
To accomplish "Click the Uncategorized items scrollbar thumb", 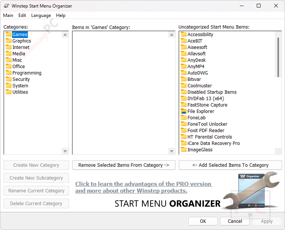I will tap(278, 57).
